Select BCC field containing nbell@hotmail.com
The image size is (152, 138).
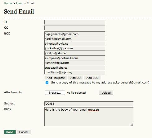pos(75,39)
